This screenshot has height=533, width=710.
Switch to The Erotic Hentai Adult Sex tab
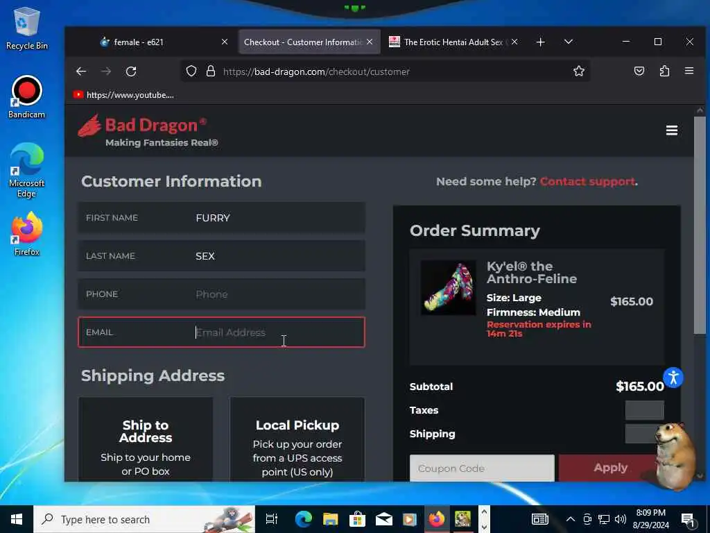point(453,42)
